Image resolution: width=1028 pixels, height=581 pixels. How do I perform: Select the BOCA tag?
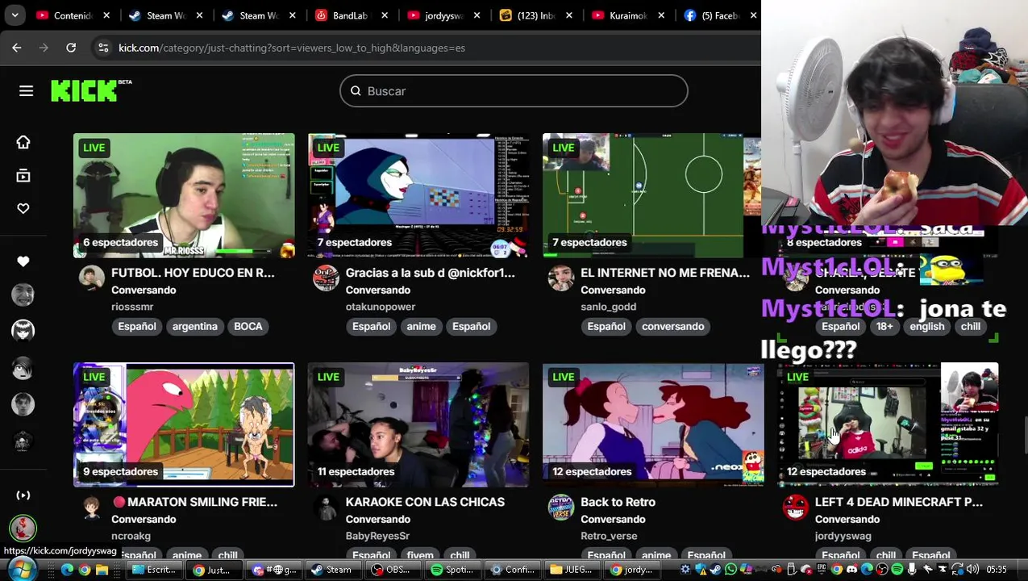pos(248,326)
